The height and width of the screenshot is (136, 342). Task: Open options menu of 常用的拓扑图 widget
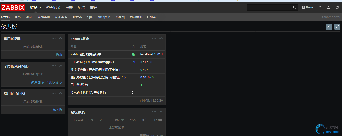pyautogui.click(x=54, y=93)
